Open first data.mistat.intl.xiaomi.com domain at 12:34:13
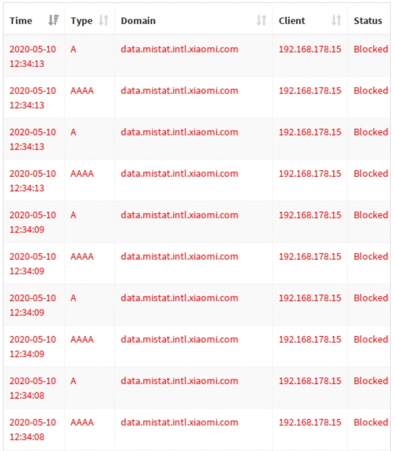This screenshot has width=395, height=451. click(x=179, y=49)
